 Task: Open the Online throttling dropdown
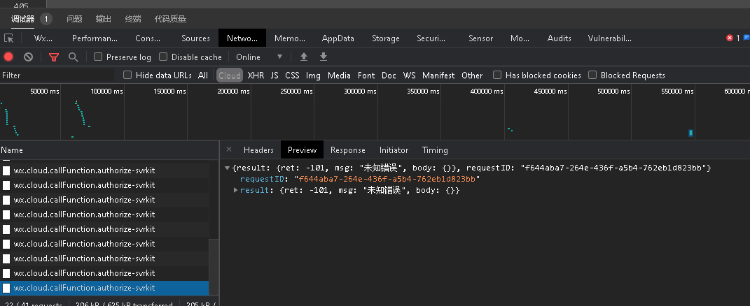(x=259, y=57)
